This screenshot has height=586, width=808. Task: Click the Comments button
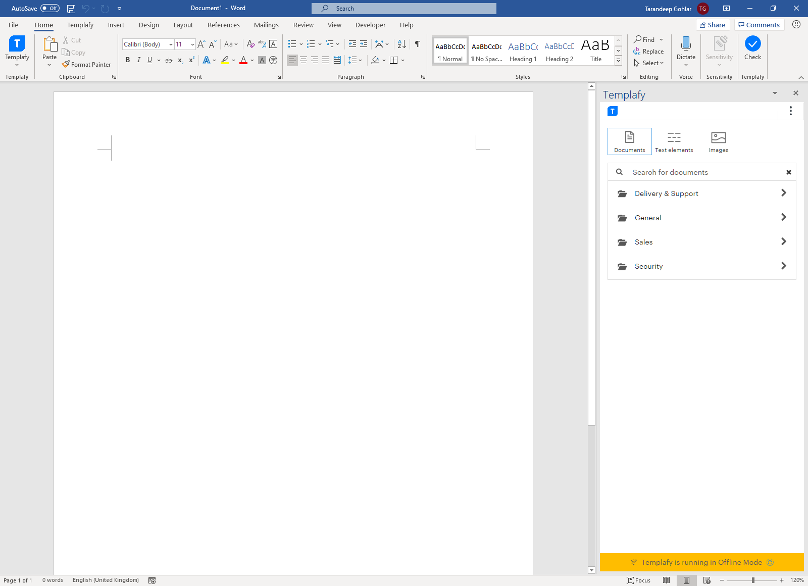coord(759,25)
